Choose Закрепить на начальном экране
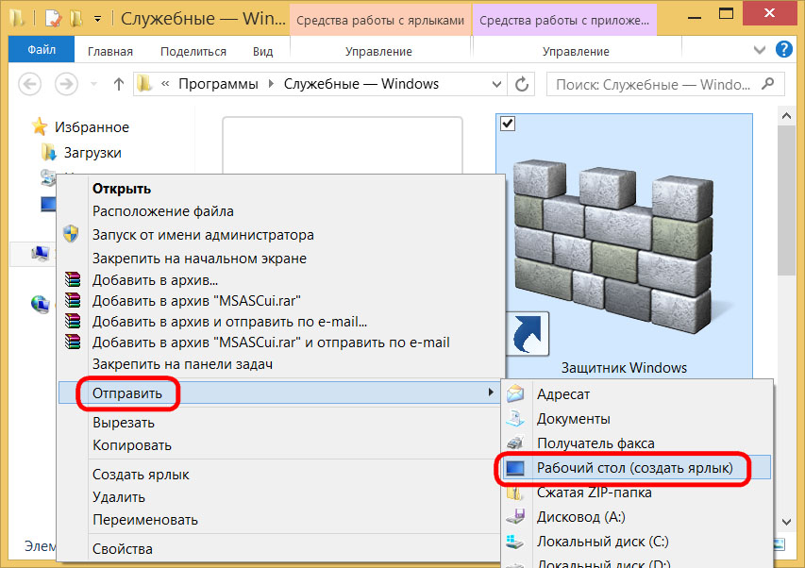The image size is (805, 568). [279, 259]
